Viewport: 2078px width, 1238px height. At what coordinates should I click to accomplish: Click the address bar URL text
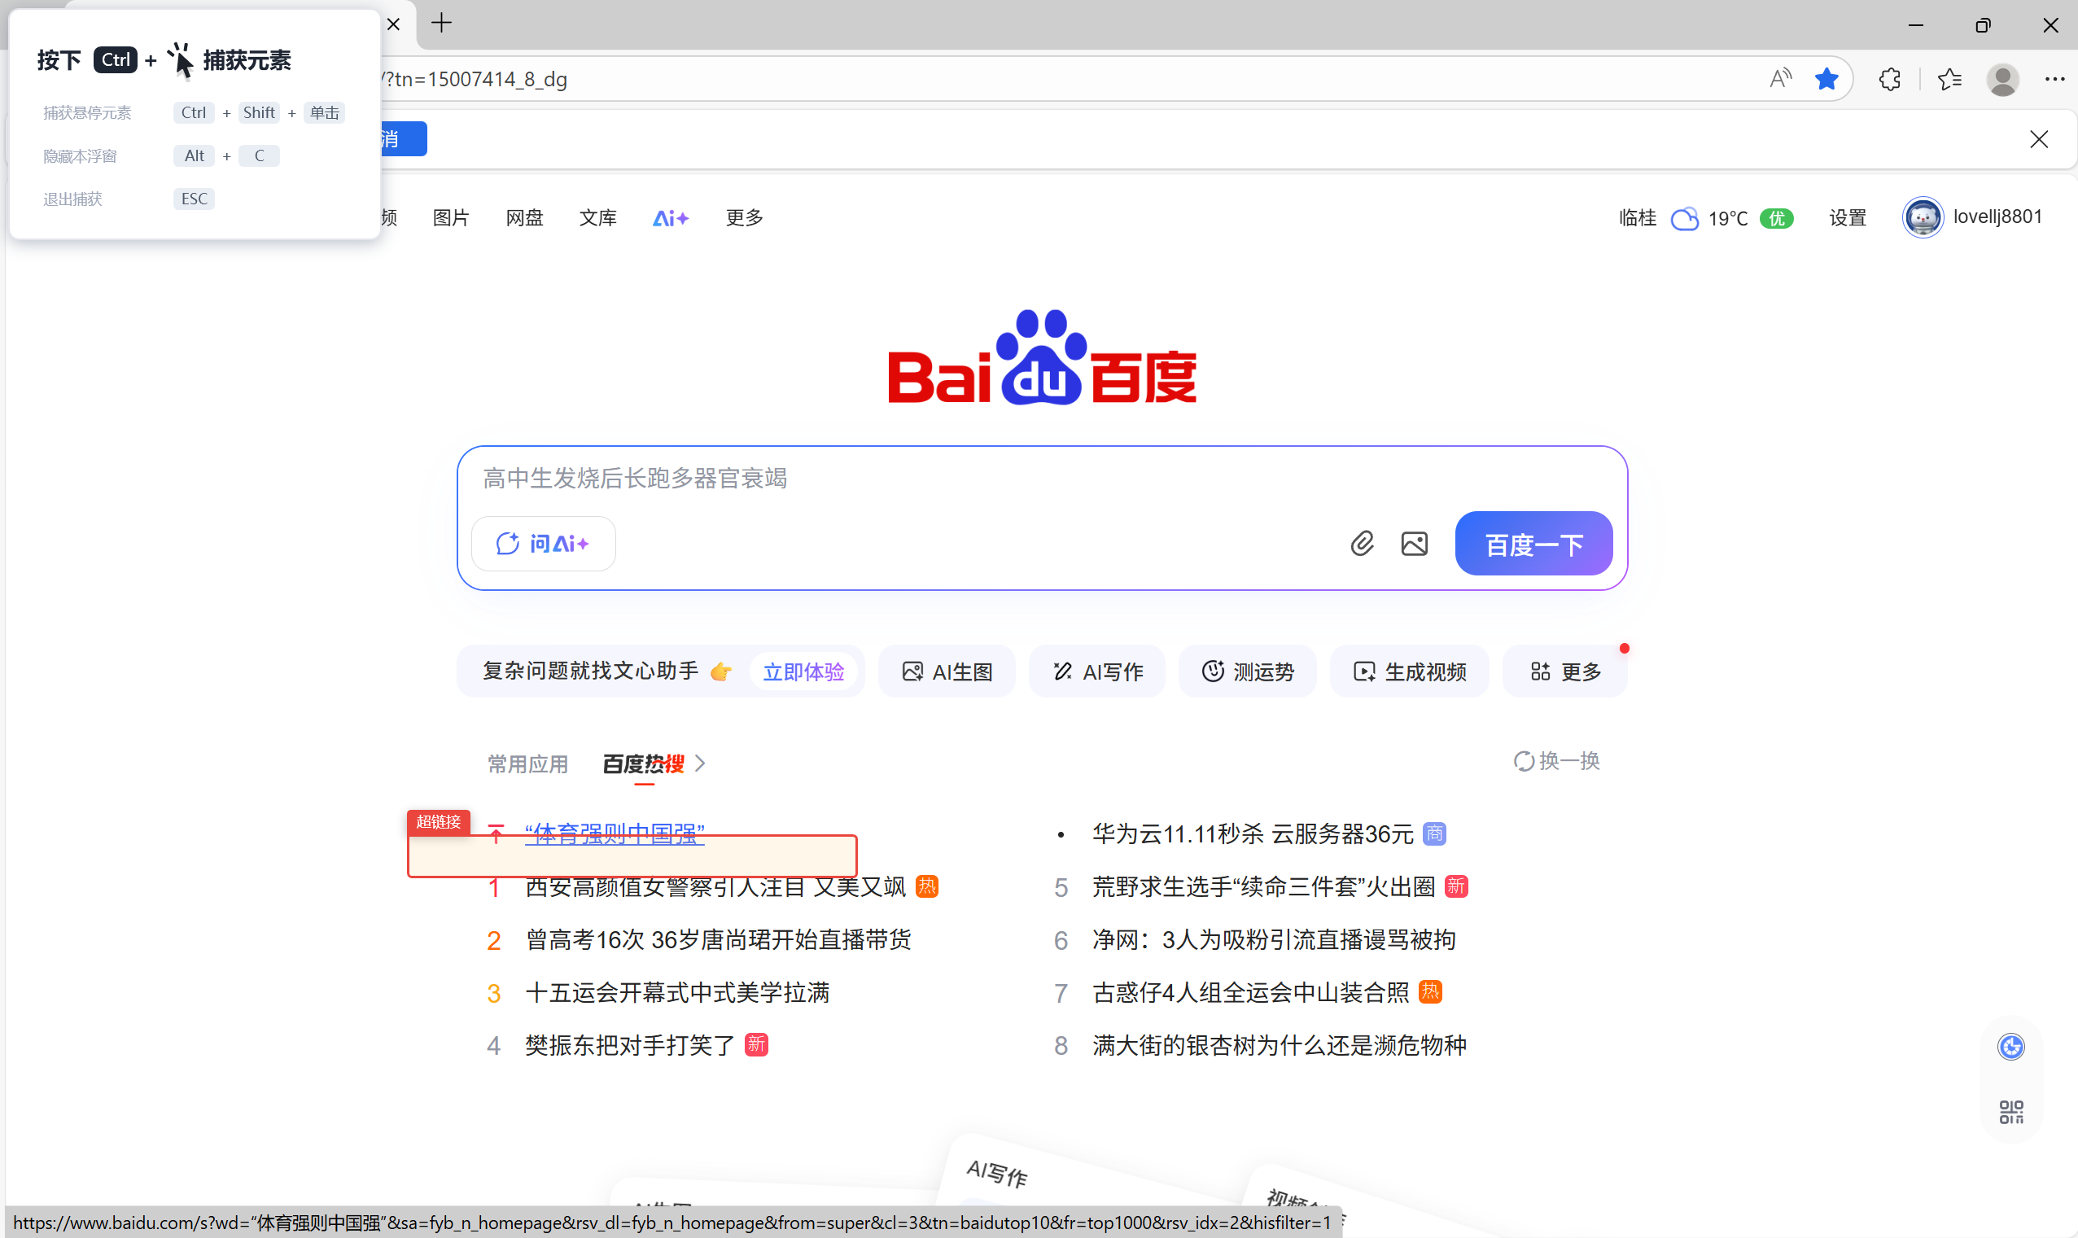[474, 79]
